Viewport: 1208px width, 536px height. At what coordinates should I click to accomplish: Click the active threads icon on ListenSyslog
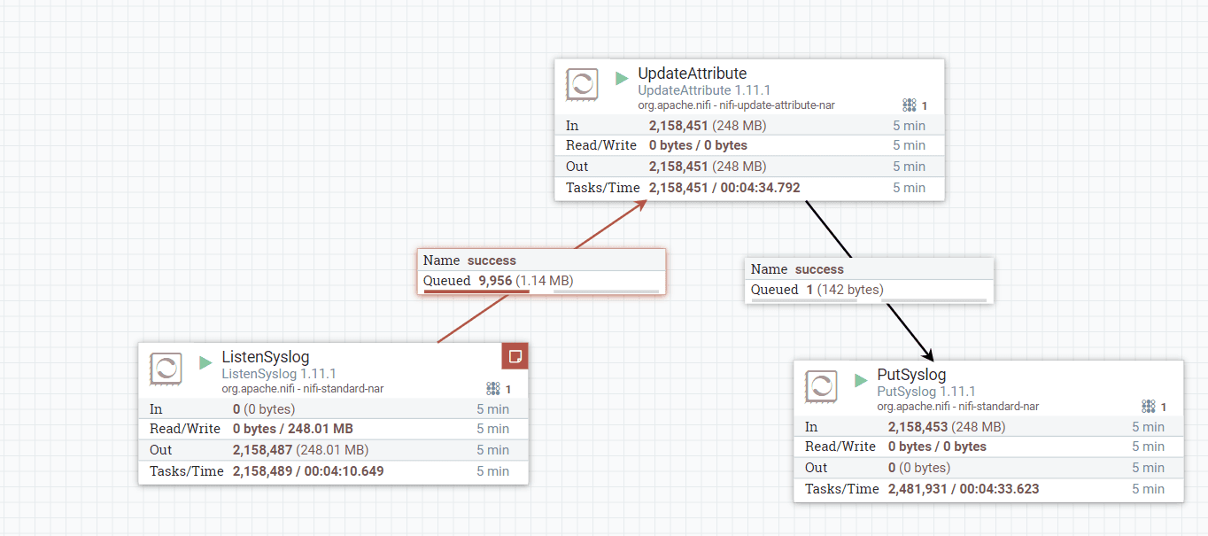click(493, 389)
